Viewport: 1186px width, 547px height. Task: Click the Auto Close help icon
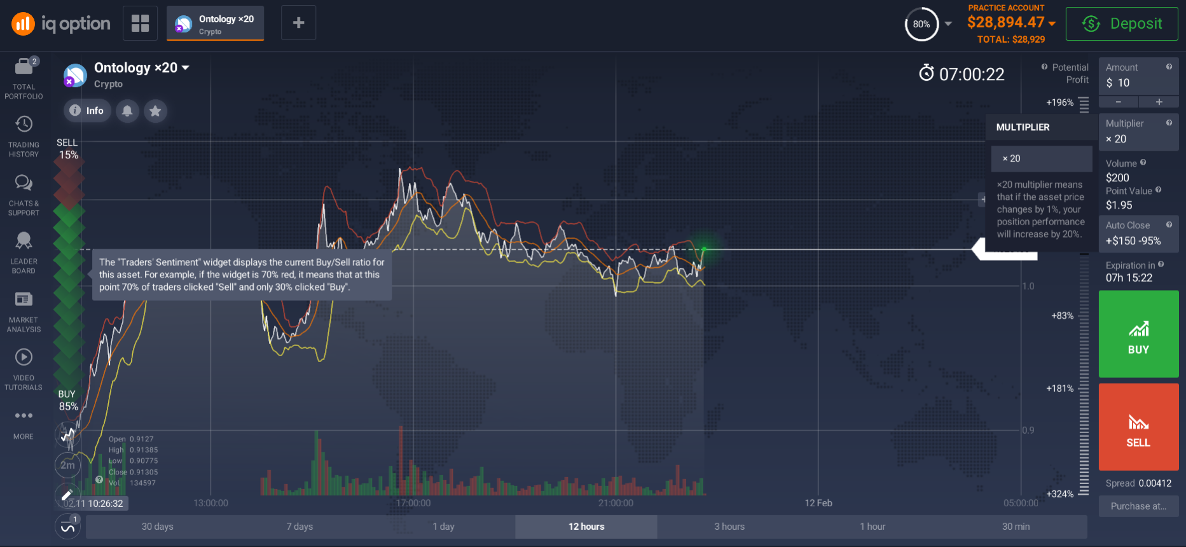[x=1169, y=225]
